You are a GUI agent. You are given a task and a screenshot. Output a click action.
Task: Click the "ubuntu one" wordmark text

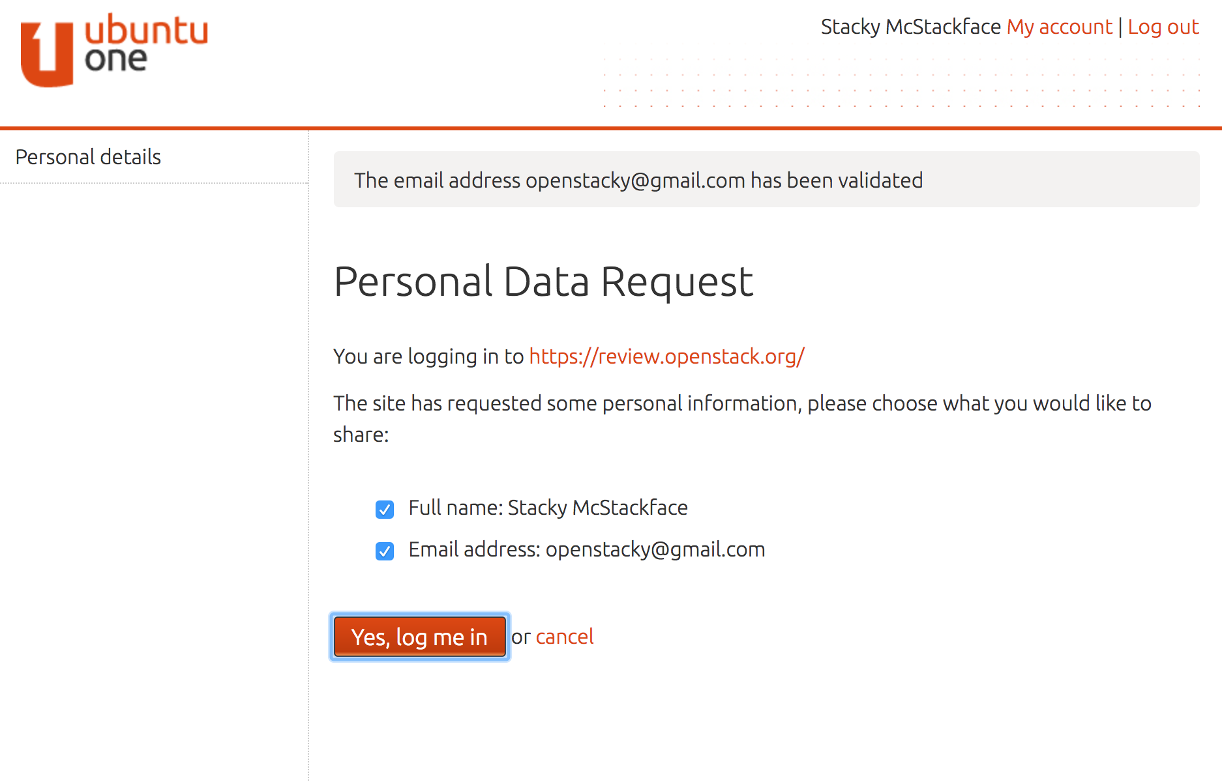click(x=146, y=44)
